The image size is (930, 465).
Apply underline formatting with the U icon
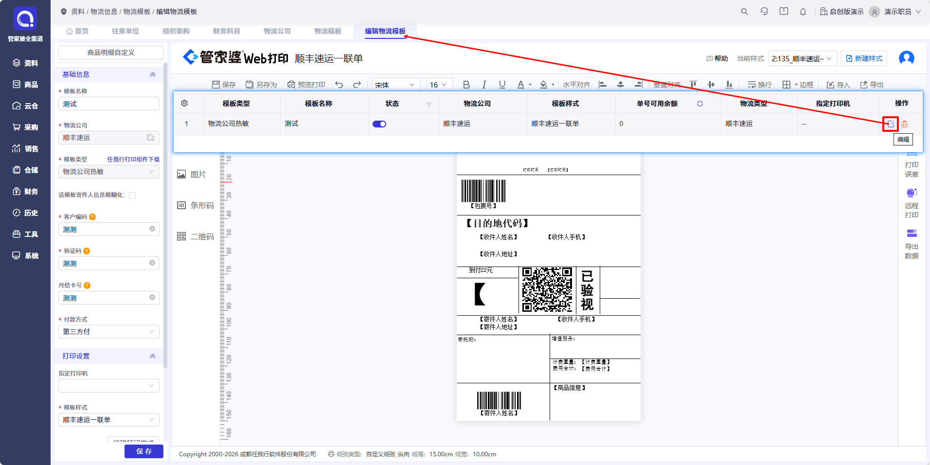click(x=502, y=85)
